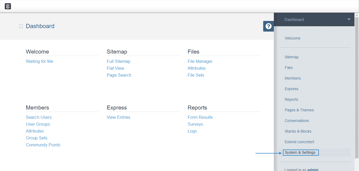View Entries under Express section
Image resolution: width=359 pixels, height=171 pixels.
pos(118,117)
